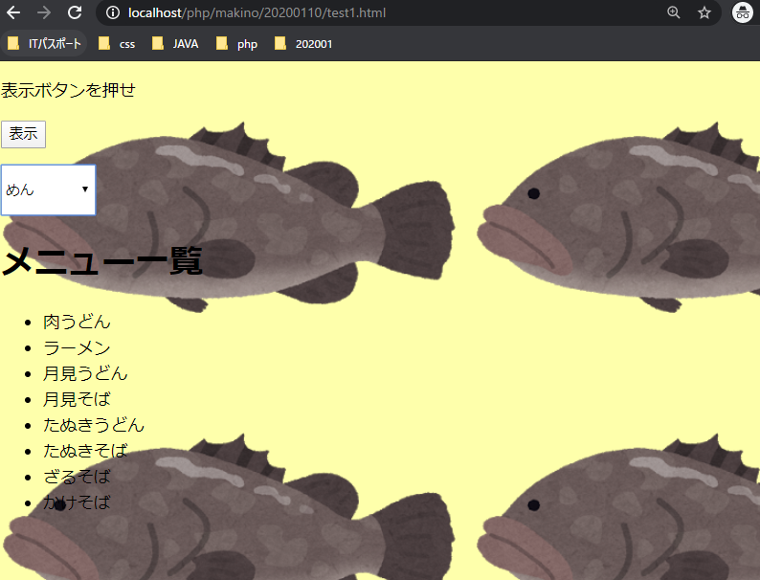Click the メニュー一覧 heading
Viewport: 760px width, 580px height.
[101, 260]
